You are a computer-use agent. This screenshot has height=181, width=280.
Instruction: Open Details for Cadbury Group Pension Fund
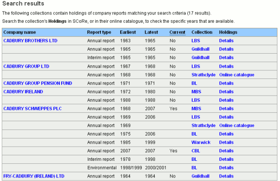click(x=226, y=83)
